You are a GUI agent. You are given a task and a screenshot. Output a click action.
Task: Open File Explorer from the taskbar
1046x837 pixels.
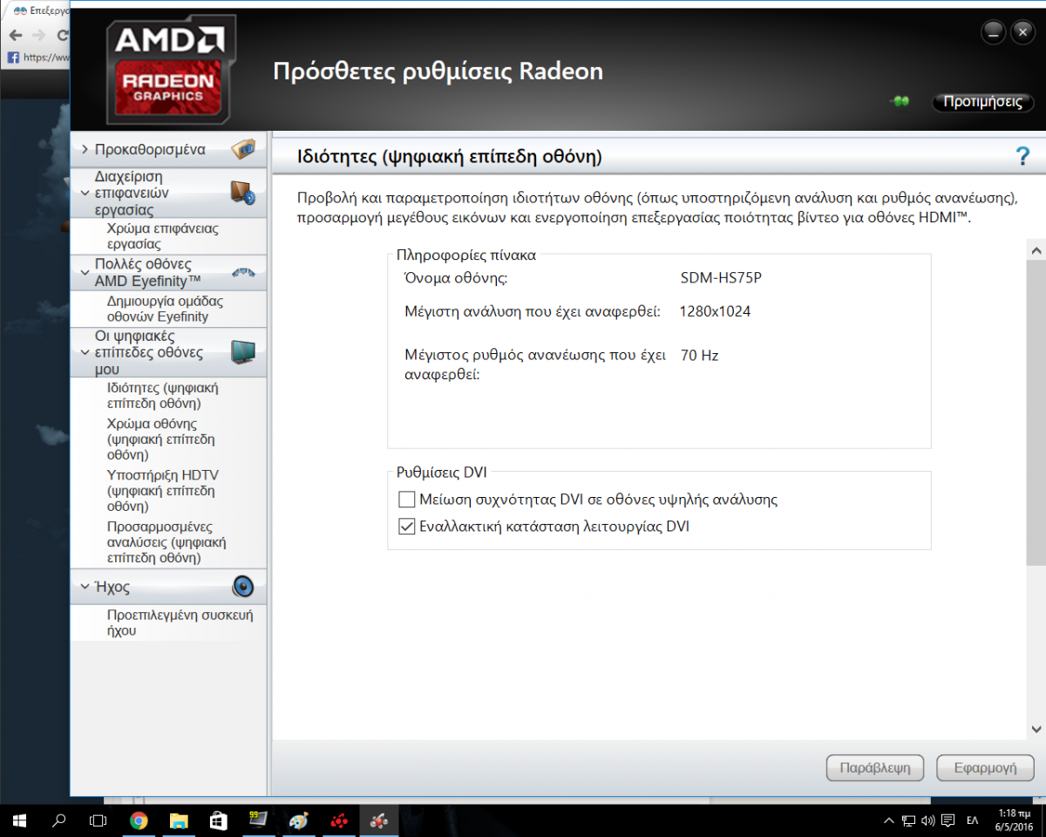point(179,820)
